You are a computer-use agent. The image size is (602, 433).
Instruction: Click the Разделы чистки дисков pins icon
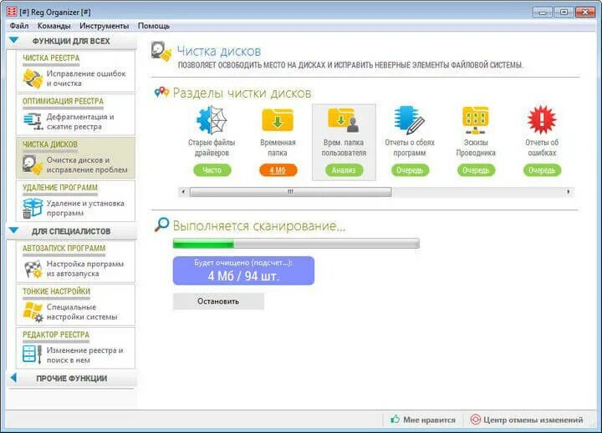(161, 93)
